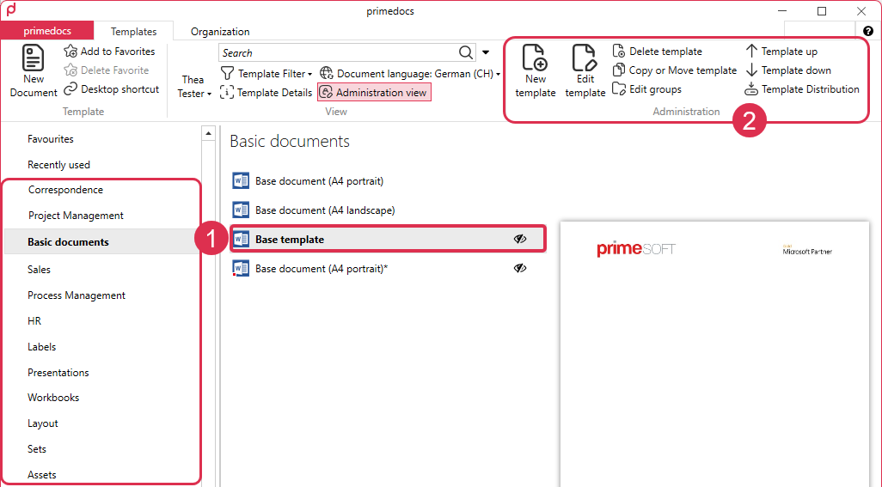
Task: Choose Copy or Move template
Action: (x=675, y=70)
